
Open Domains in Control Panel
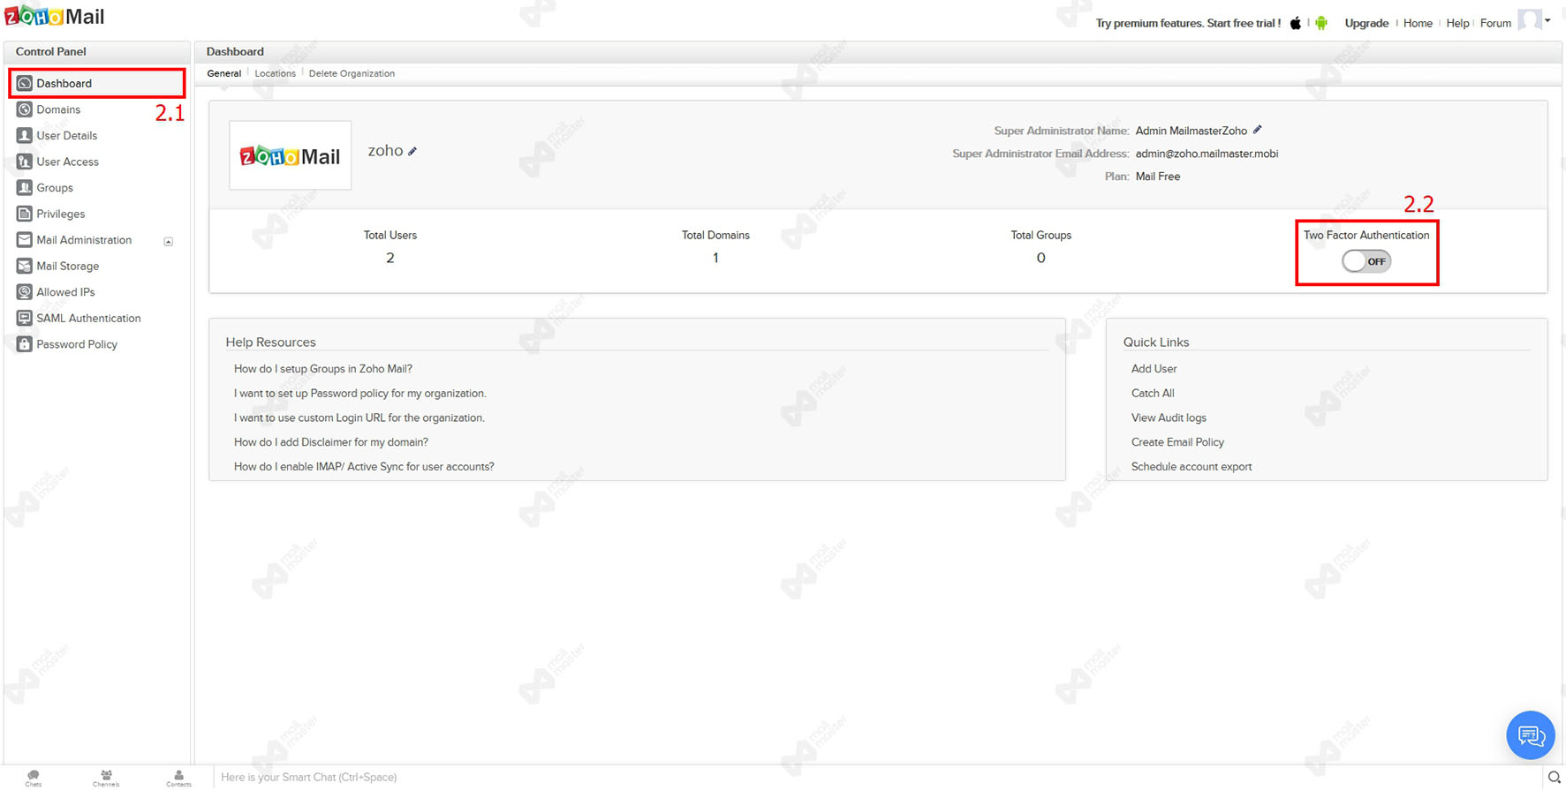(58, 109)
